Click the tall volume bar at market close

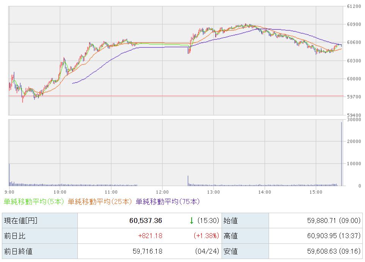341,155
